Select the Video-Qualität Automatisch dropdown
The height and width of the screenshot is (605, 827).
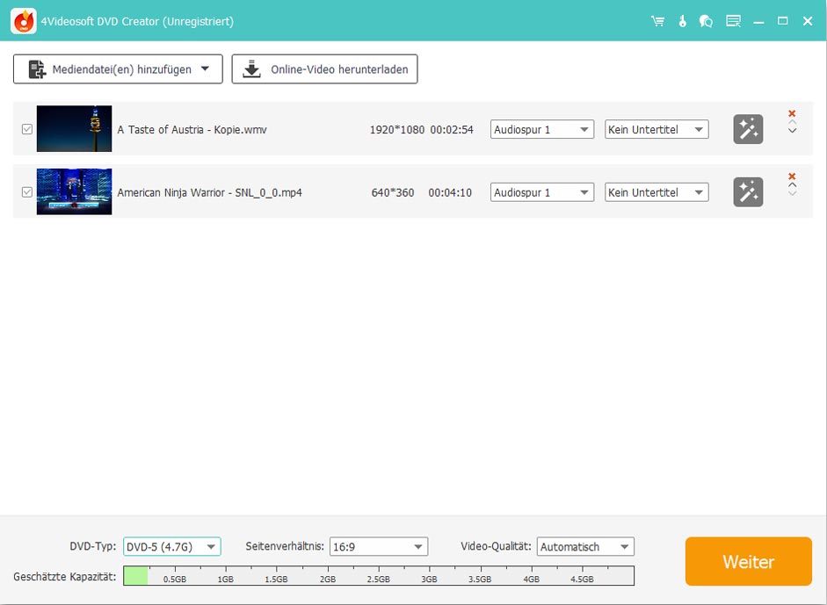click(x=585, y=546)
